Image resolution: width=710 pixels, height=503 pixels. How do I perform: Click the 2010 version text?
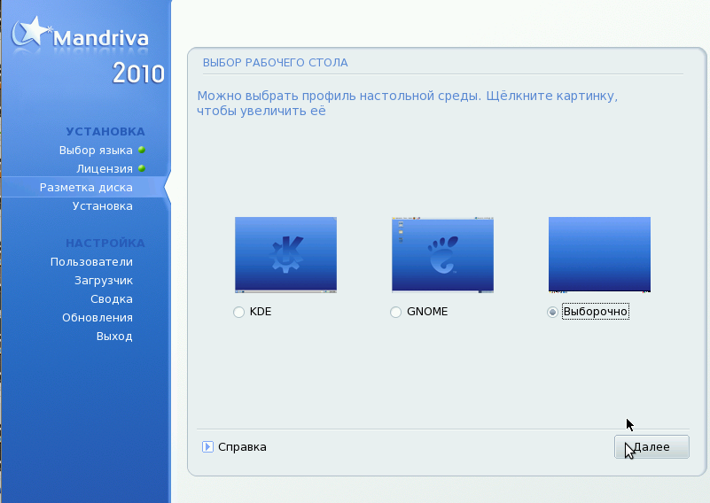click(138, 74)
